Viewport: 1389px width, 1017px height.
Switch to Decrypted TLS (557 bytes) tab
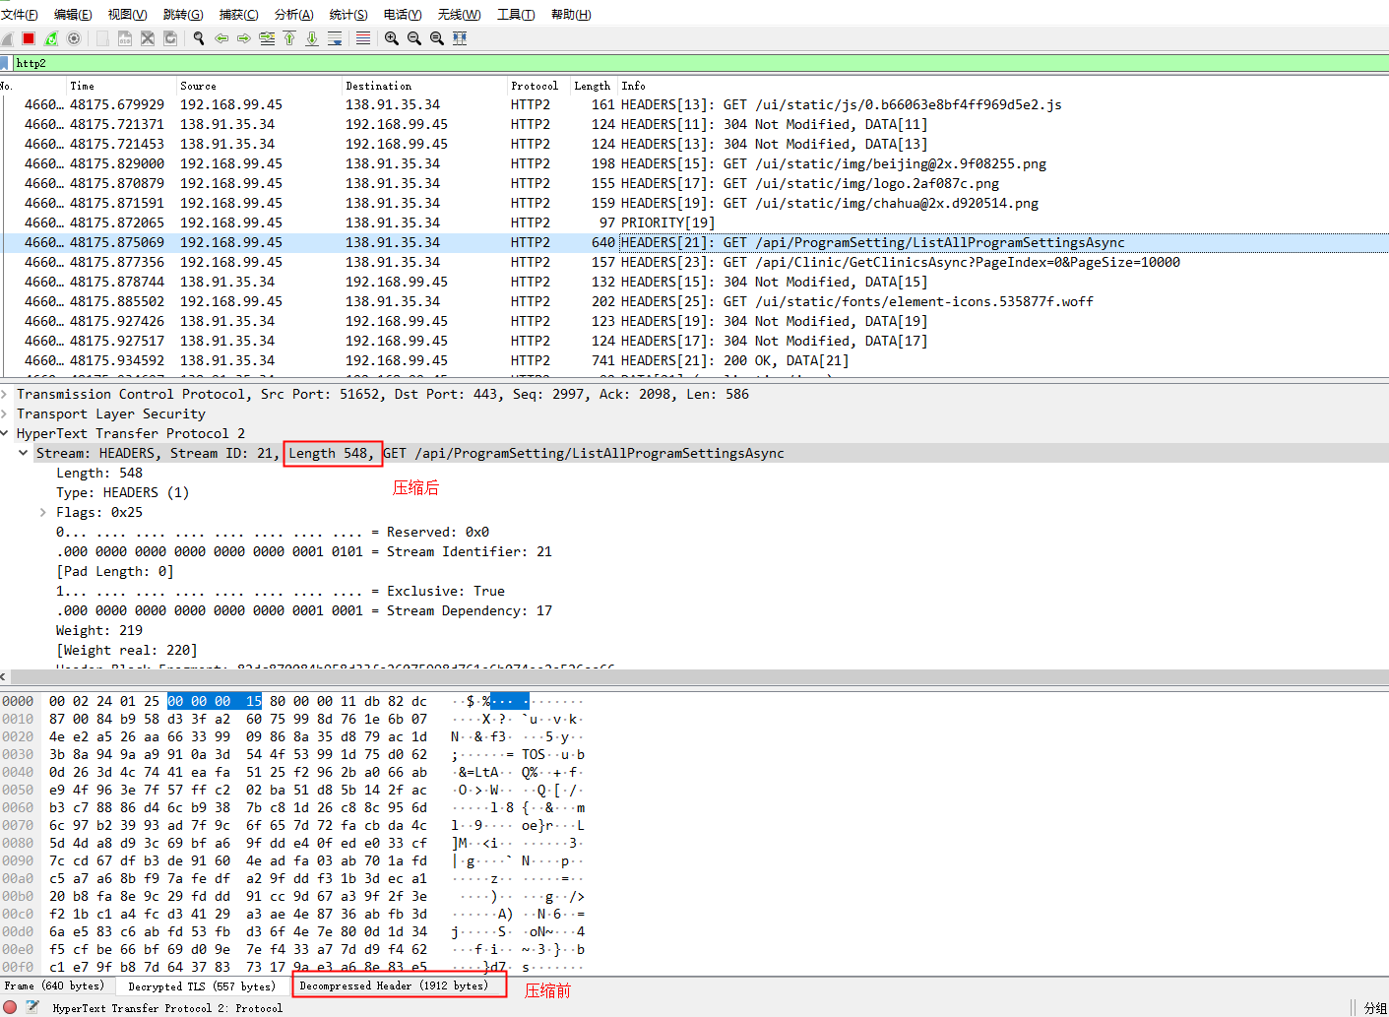[x=203, y=985]
